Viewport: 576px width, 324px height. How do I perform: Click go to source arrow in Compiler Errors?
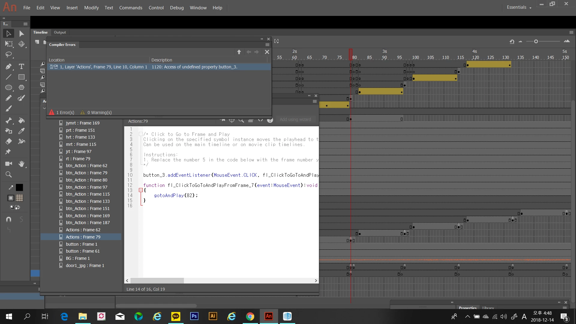pyautogui.click(x=239, y=52)
